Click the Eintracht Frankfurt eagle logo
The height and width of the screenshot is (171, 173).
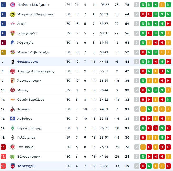coord(12,71)
